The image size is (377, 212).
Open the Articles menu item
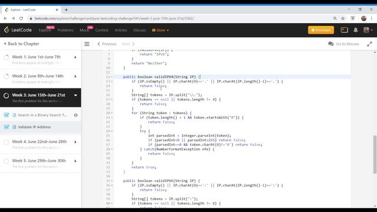click(x=121, y=30)
